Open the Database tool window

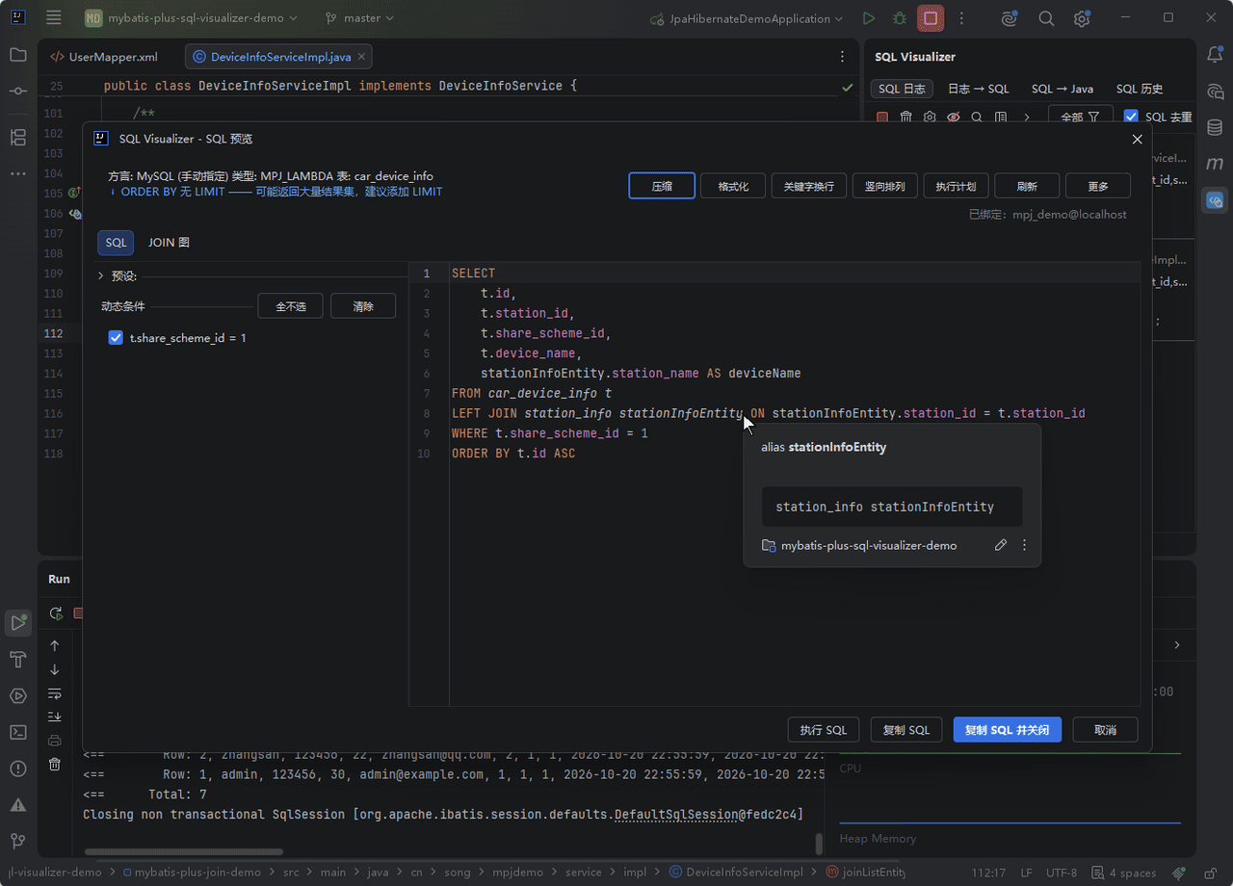point(1215,127)
